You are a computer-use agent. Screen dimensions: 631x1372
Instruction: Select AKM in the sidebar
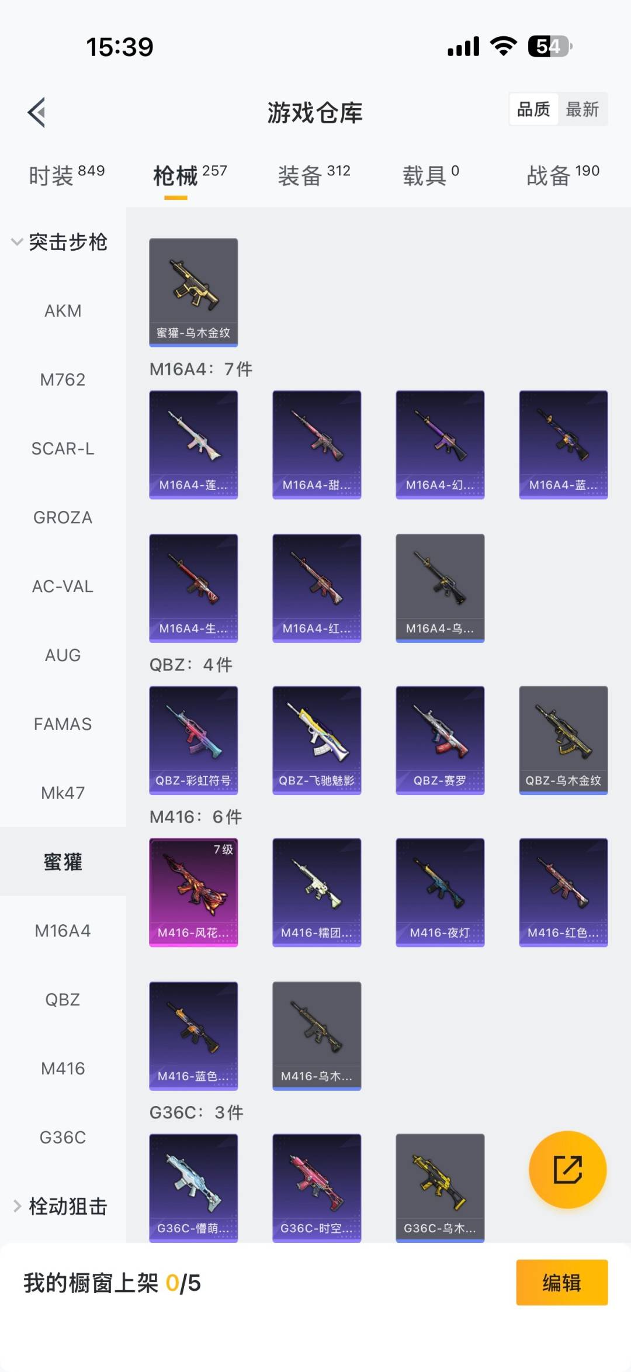[63, 311]
